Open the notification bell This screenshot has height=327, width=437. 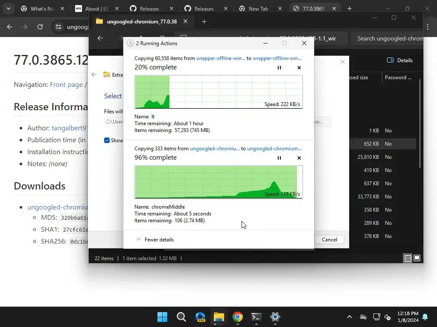coord(425,317)
